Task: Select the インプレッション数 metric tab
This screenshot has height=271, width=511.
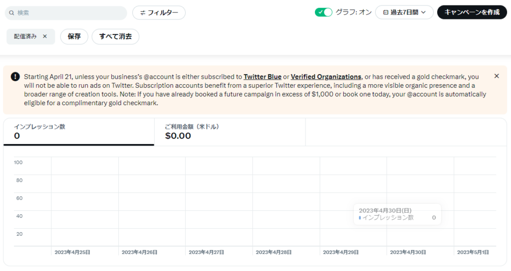Action: [79, 132]
